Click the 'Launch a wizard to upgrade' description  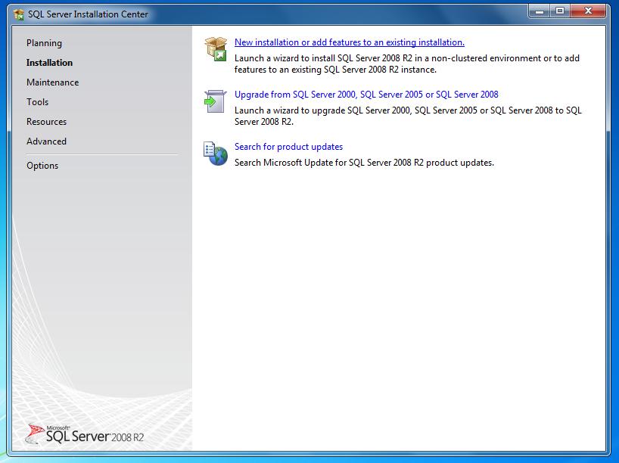tap(408, 116)
